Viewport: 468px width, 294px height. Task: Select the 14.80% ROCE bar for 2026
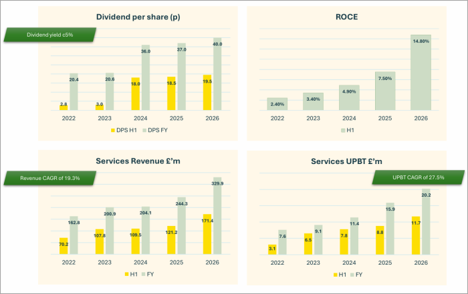point(421,73)
